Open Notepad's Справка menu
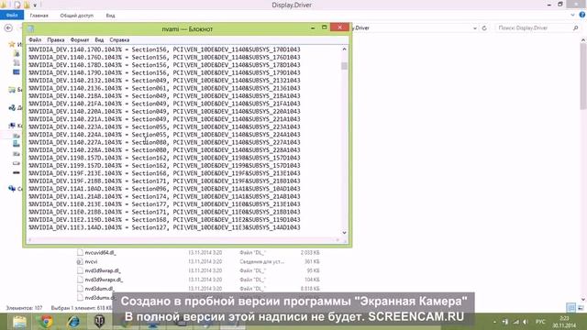This screenshot has height=330, width=587. 119,39
